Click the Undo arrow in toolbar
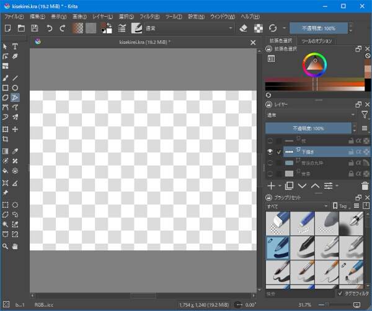 click(50, 28)
